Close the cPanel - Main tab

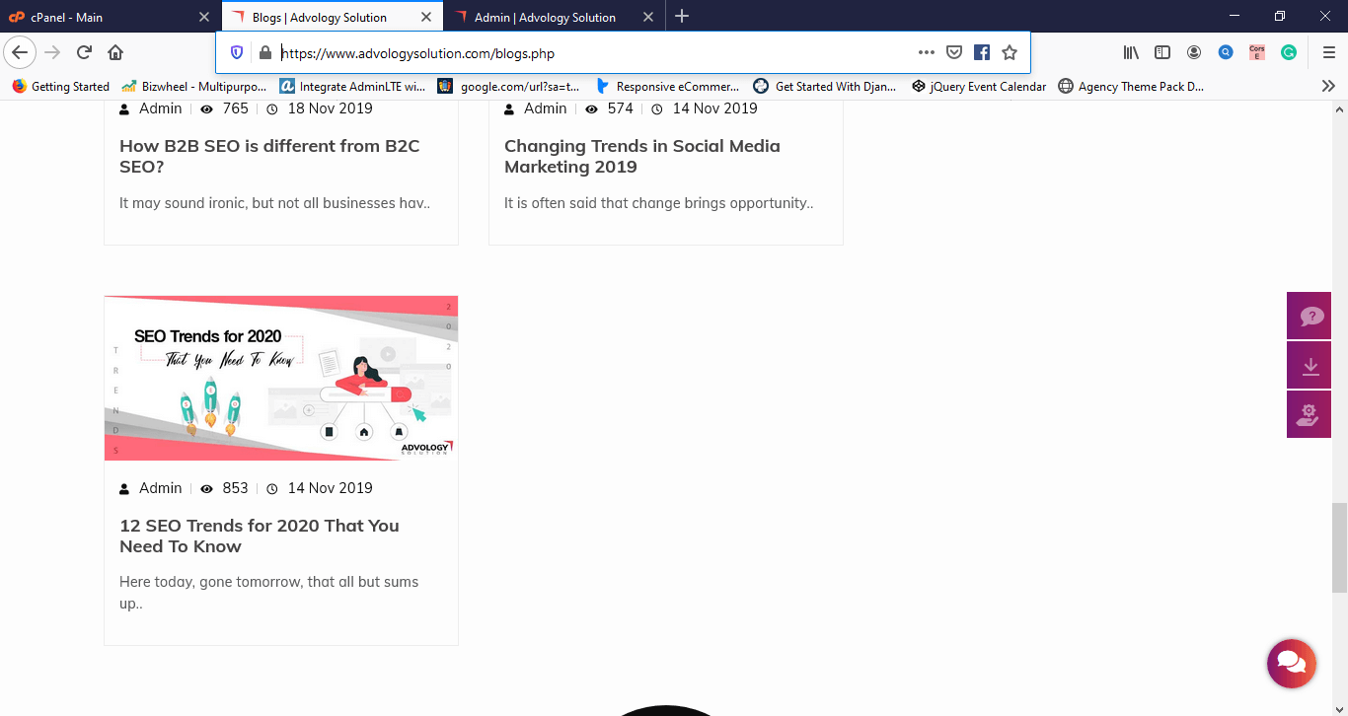click(204, 17)
